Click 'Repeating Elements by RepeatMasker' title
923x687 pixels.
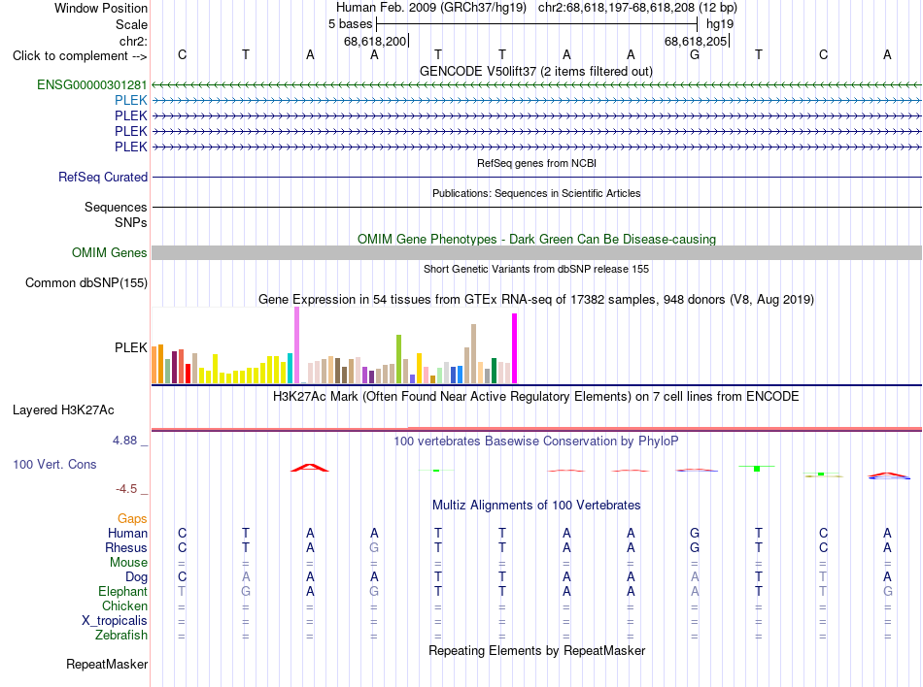point(537,650)
